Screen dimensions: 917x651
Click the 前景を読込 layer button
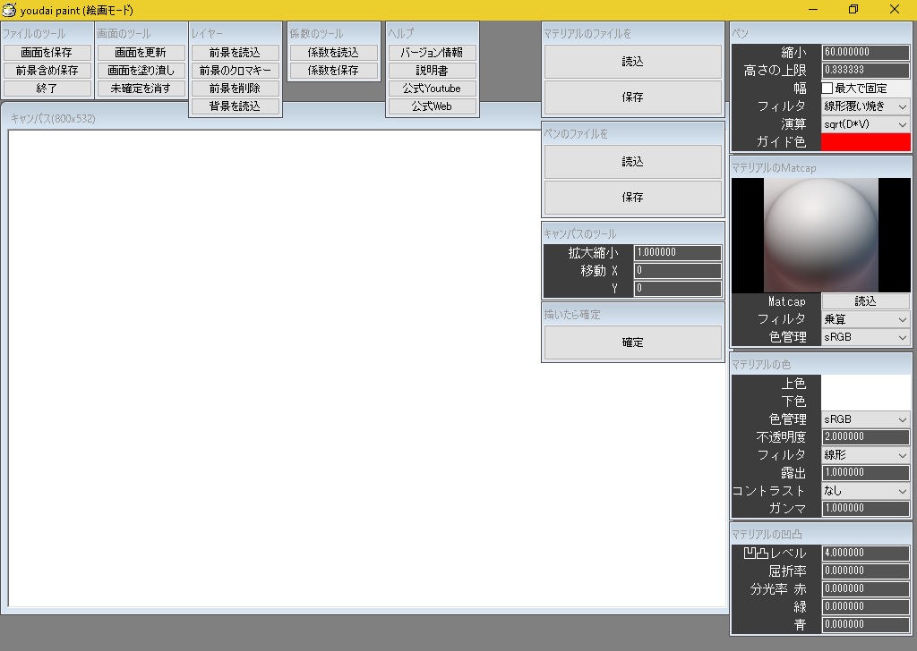[x=236, y=53]
